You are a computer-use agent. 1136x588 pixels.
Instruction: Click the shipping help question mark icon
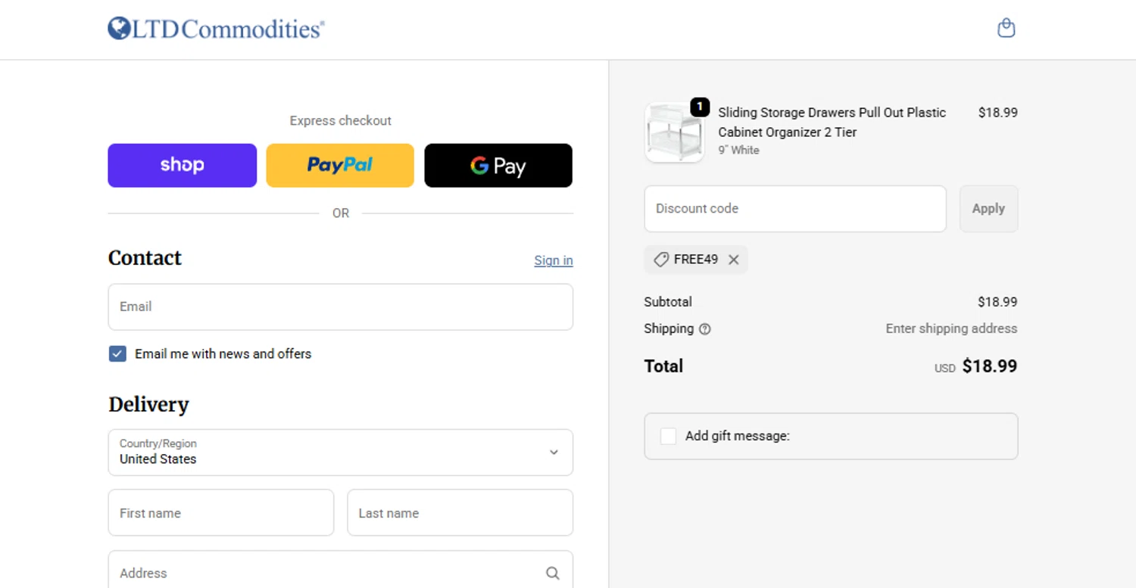click(705, 329)
